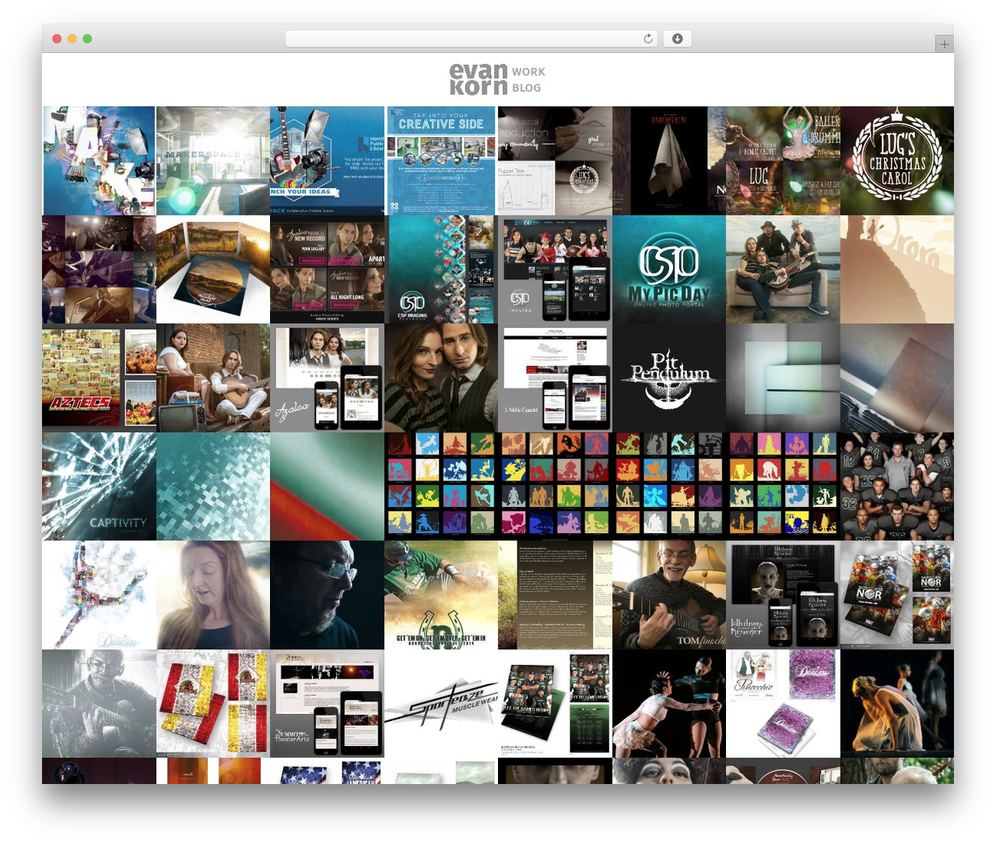This screenshot has width=996, height=844.
Task: Go to the evan korn home logo
Action: [479, 79]
